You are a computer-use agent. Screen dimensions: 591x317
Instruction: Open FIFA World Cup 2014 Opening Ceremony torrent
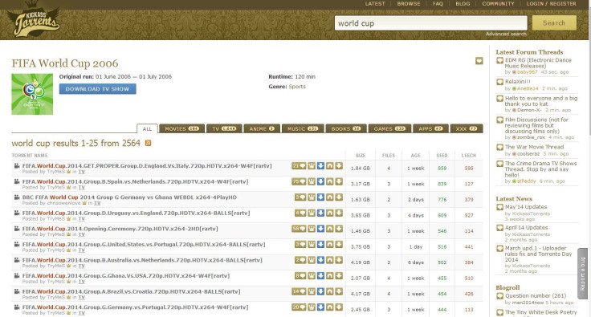[120, 229]
